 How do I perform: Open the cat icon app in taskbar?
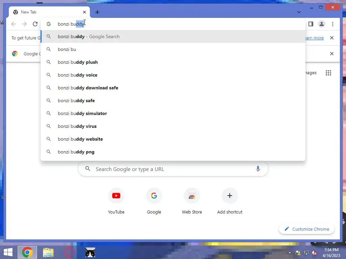coord(90,252)
